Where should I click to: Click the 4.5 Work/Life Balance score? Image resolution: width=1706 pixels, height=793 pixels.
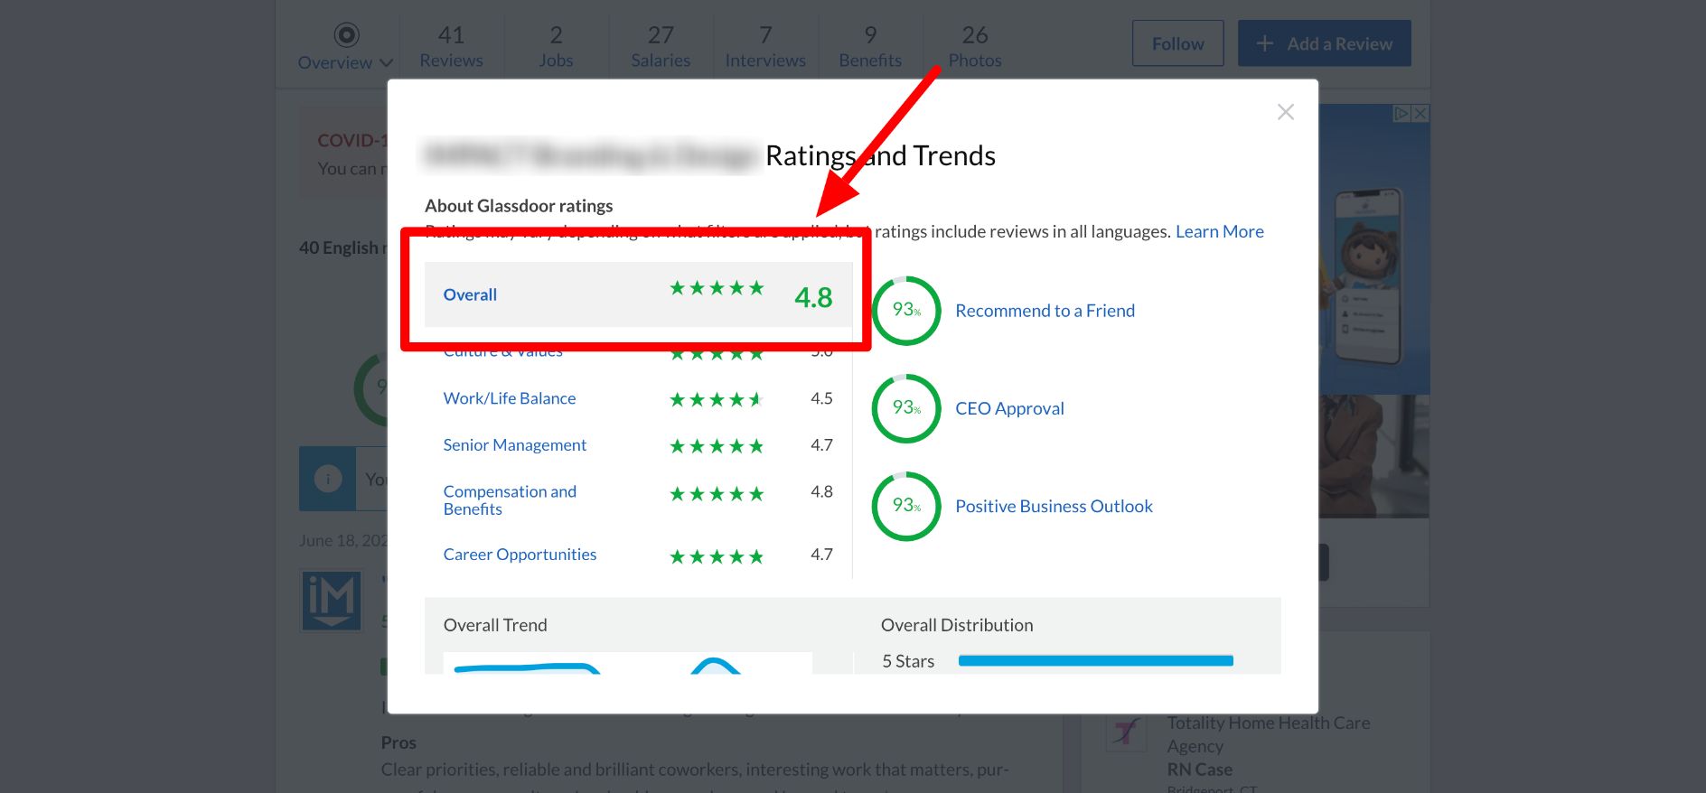pyautogui.click(x=821, y=398)
